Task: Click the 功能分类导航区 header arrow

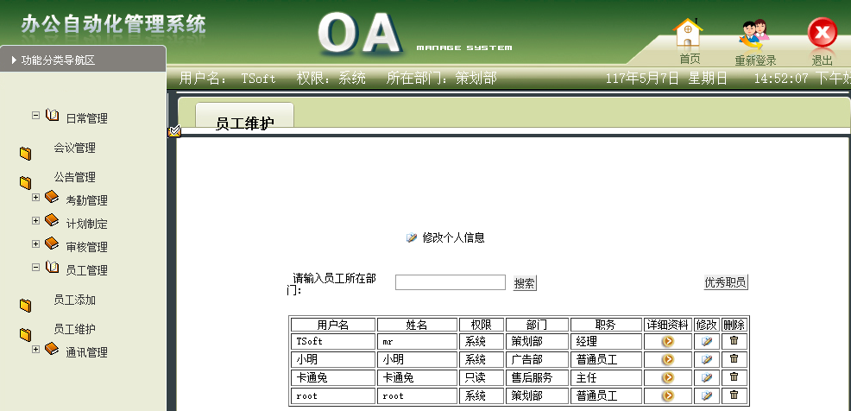Action: (x=14, y=60)
